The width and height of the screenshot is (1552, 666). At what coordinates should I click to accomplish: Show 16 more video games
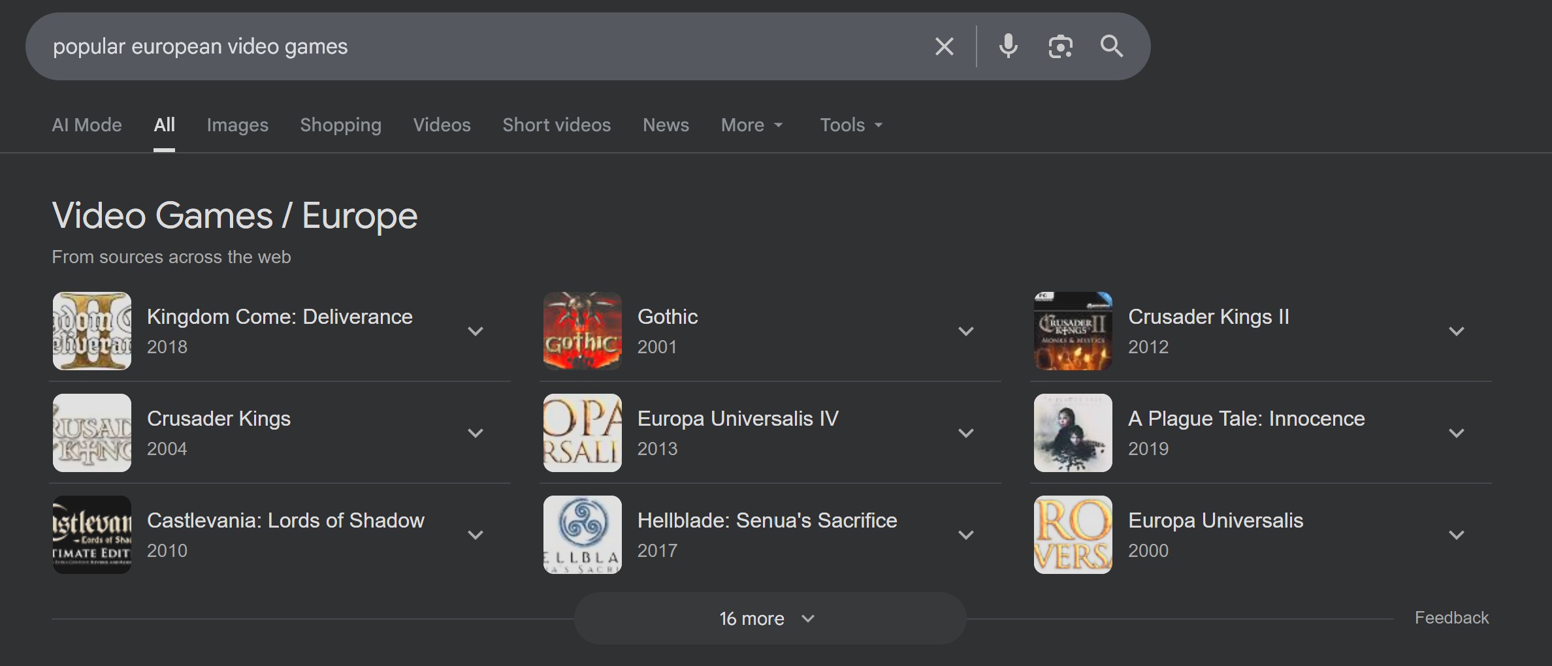click(x=770, y=618)
